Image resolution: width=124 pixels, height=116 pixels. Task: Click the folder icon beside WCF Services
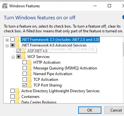[24, 57]
